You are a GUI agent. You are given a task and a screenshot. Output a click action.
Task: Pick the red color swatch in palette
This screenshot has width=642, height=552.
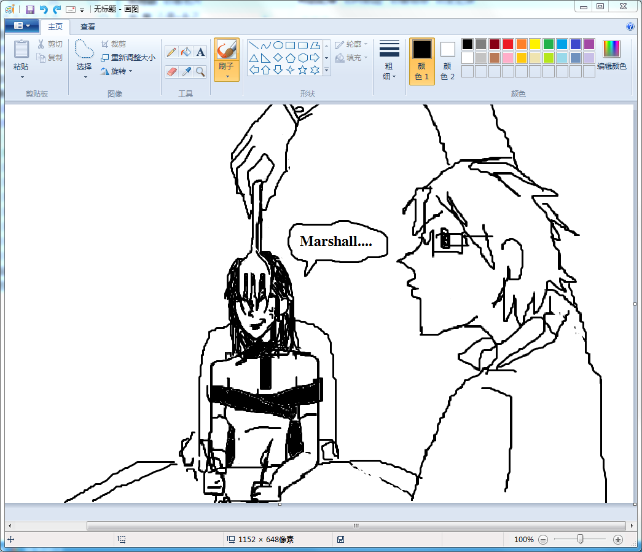(508, 44)
